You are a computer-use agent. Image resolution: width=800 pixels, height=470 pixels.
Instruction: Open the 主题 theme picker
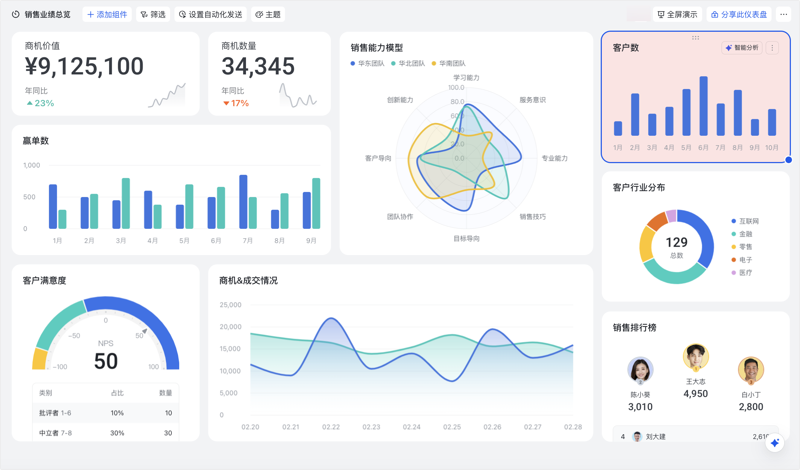tap(268, 15)
